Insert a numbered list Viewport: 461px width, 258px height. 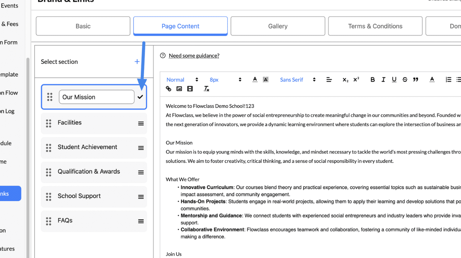pyautogui.click(x=449, y=79)
